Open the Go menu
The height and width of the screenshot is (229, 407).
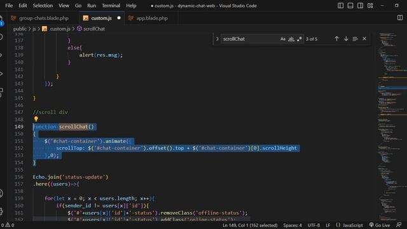[x=78, y=6]
